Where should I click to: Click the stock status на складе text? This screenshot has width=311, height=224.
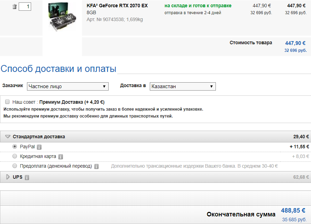(198, 6)
